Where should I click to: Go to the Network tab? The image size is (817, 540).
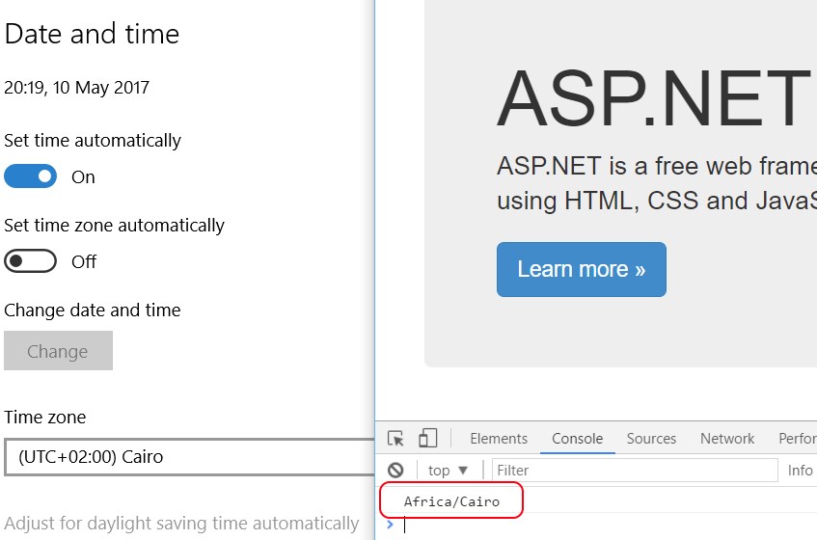point(727,439)
